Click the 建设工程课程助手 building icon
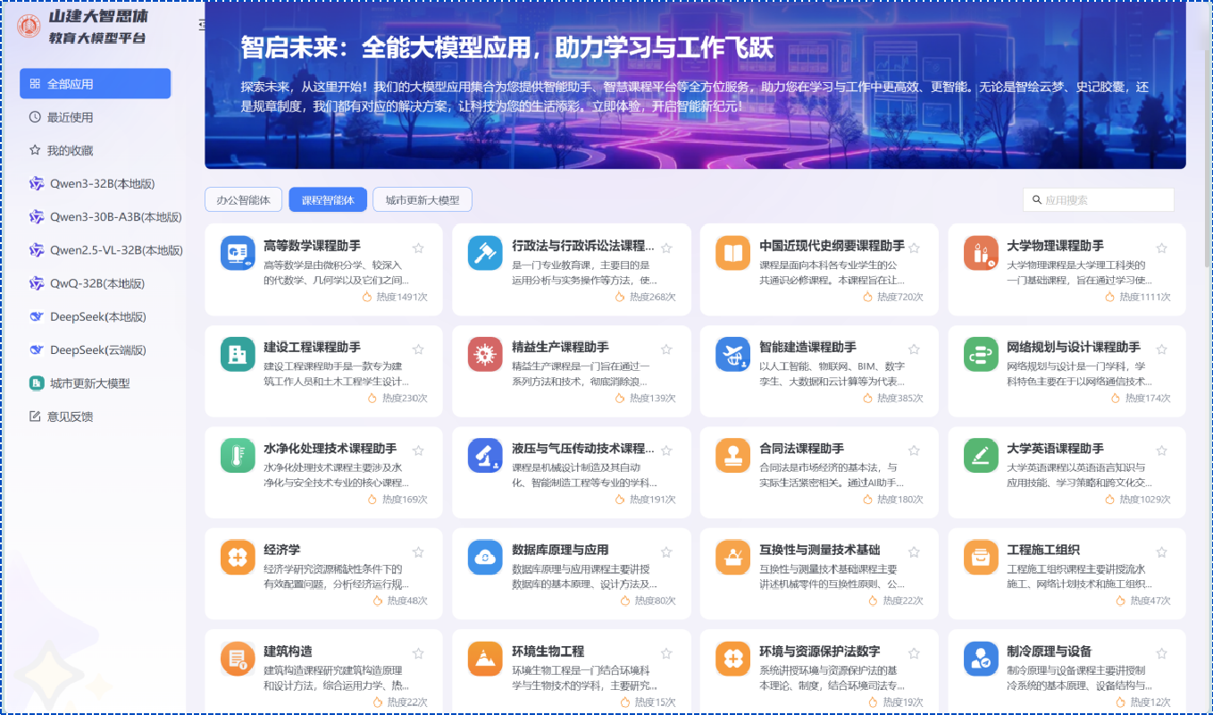 [238, 355]
